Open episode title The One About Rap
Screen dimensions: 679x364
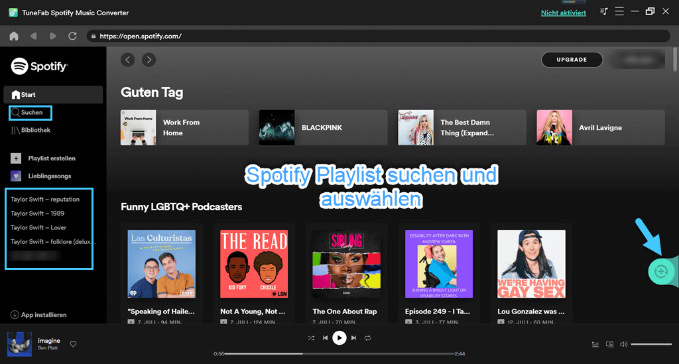pos(345,311)
